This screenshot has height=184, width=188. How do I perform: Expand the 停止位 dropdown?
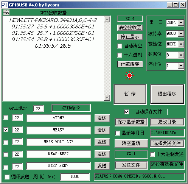point(181,66)
